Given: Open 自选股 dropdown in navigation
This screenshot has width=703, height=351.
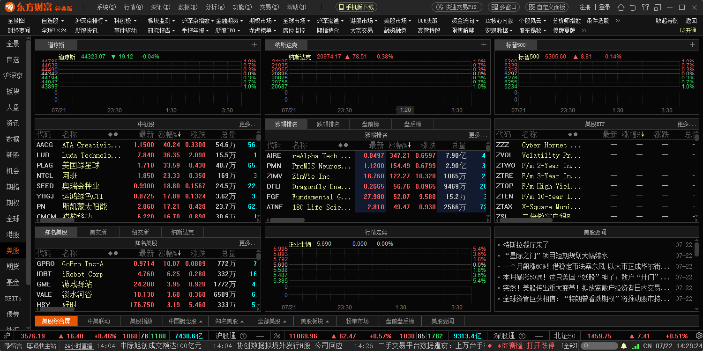Looking at the screenshot, I should click(52, 21).
